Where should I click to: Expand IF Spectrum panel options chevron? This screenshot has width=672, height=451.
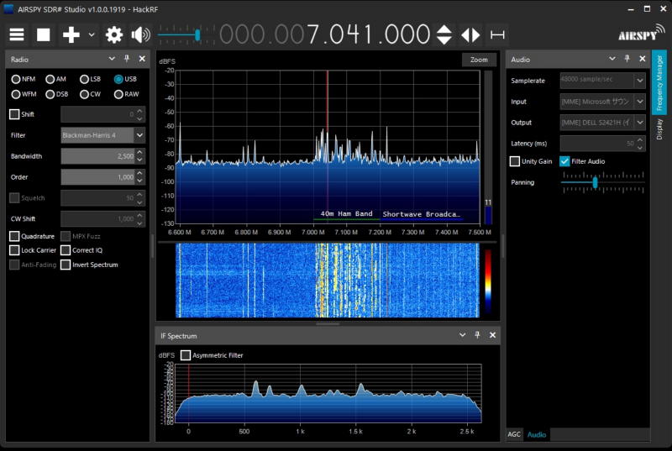point(463,335)
